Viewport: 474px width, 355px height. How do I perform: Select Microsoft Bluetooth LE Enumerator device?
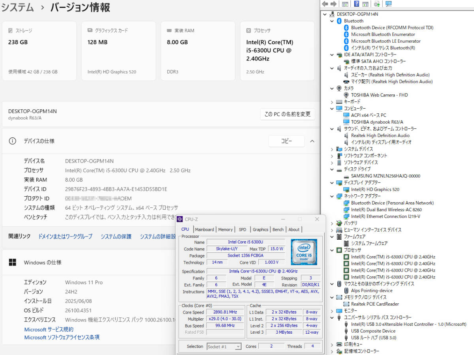tap(386, 41)
